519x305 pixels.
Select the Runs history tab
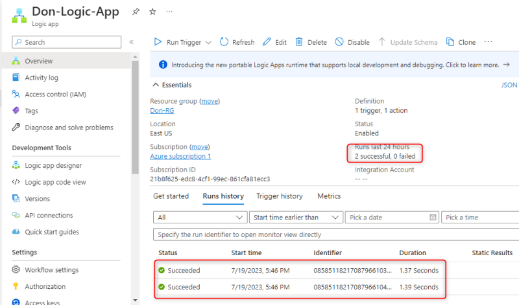pos(223,196)
